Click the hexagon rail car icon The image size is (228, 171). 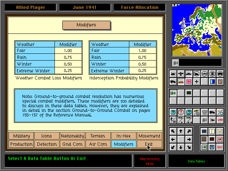(220, 74)
